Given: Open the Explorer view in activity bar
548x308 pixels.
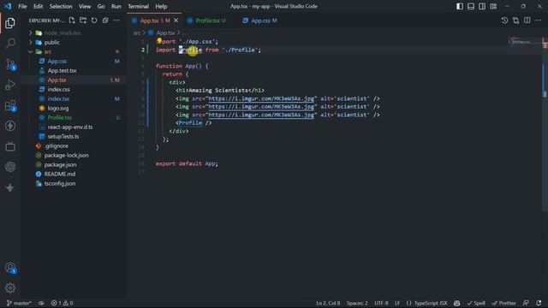Looking at the screenshot, I should (10, 23).
